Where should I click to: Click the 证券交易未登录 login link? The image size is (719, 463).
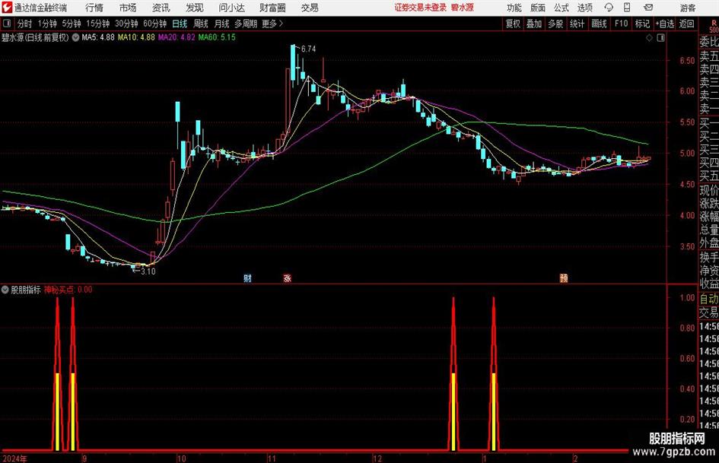click(421, 8)
